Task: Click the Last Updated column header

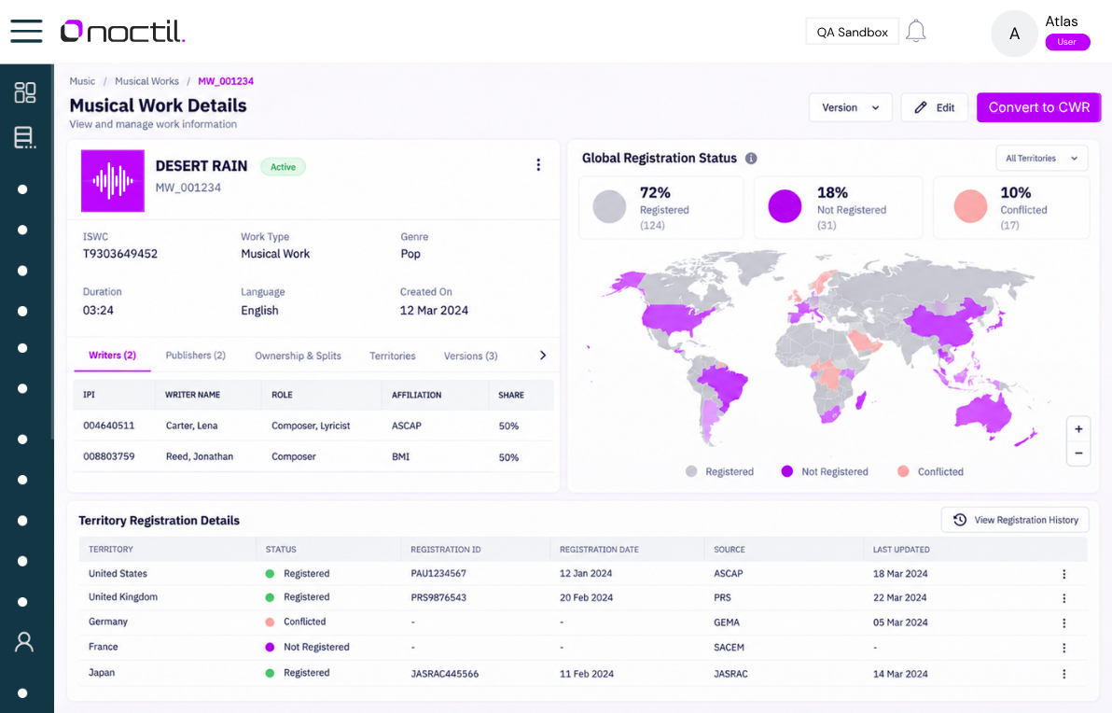Action: pyautogui.click(x=900, y=549)
